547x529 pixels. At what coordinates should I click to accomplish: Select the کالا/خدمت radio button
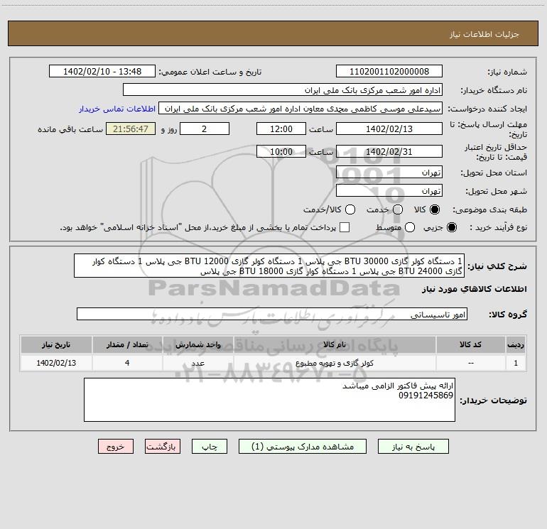click(350, 209)
